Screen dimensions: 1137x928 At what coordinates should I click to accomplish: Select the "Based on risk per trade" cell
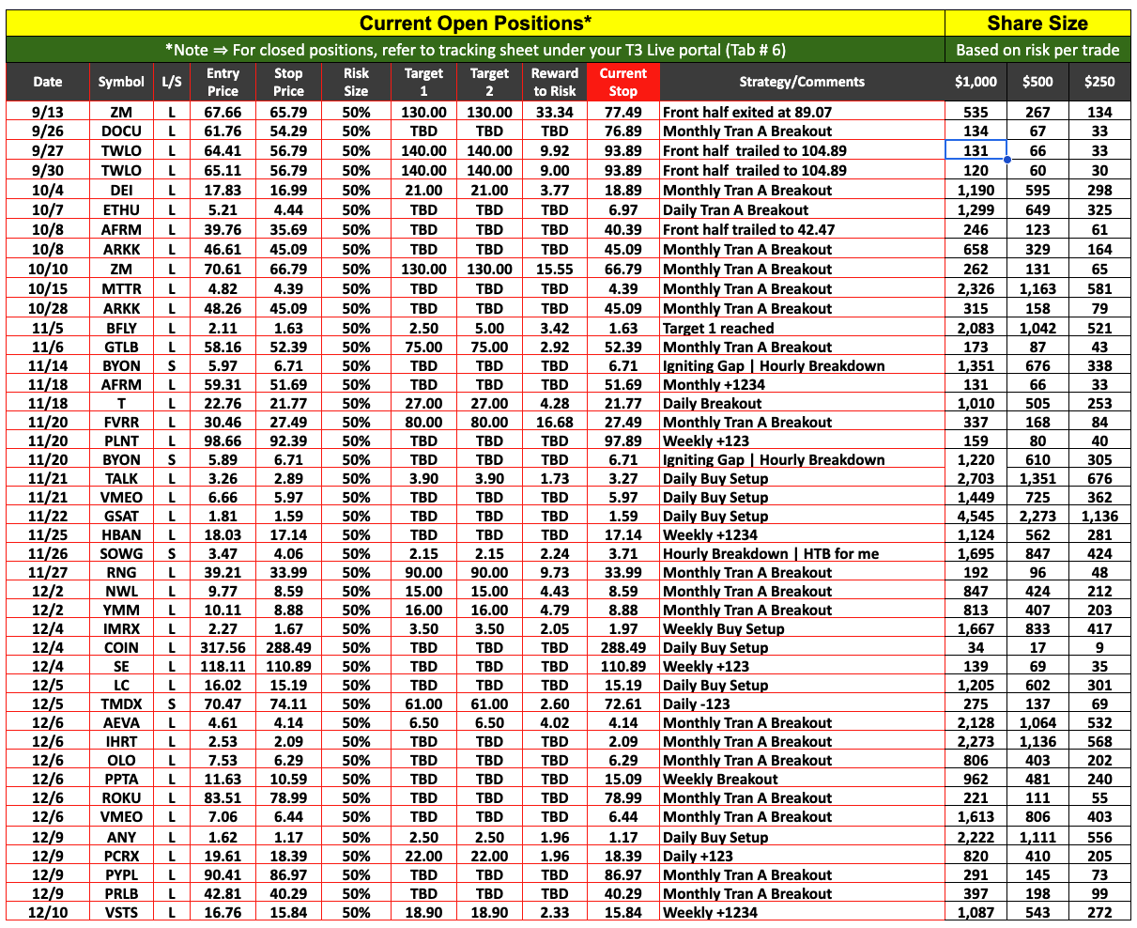point(1037,51)
